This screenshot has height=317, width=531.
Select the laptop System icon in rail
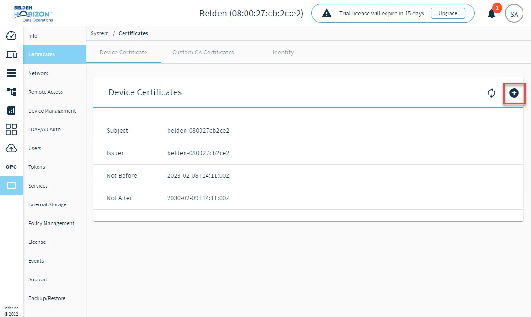point(11,186)
